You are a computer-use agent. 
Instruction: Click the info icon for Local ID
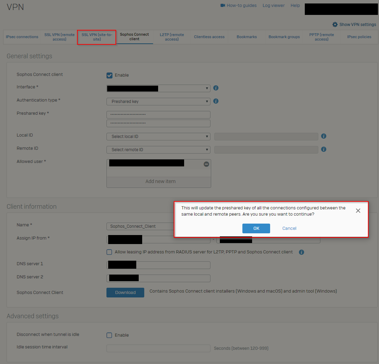point(324,136)
